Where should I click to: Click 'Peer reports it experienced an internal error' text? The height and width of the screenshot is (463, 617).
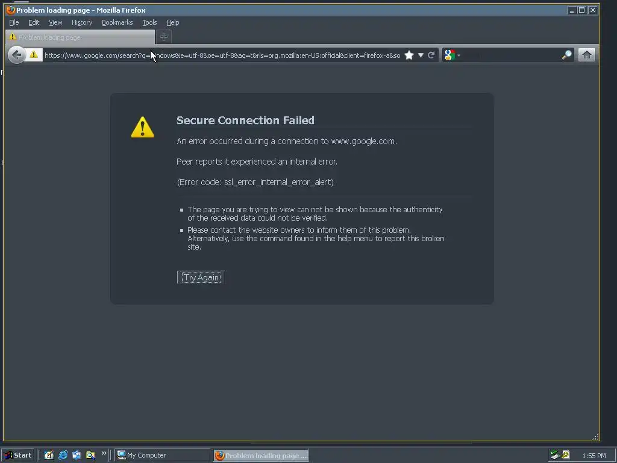click(257, 162)
